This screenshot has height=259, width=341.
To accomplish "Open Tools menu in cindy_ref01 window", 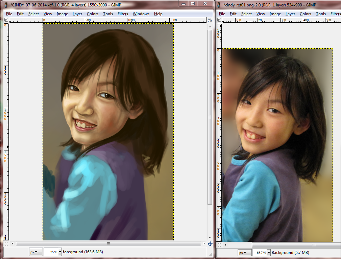I will [321, 14].
